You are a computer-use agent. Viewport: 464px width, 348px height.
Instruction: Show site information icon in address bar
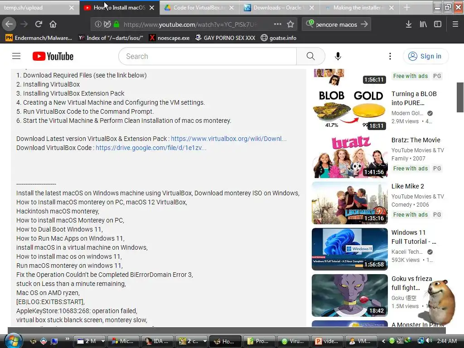98,24
